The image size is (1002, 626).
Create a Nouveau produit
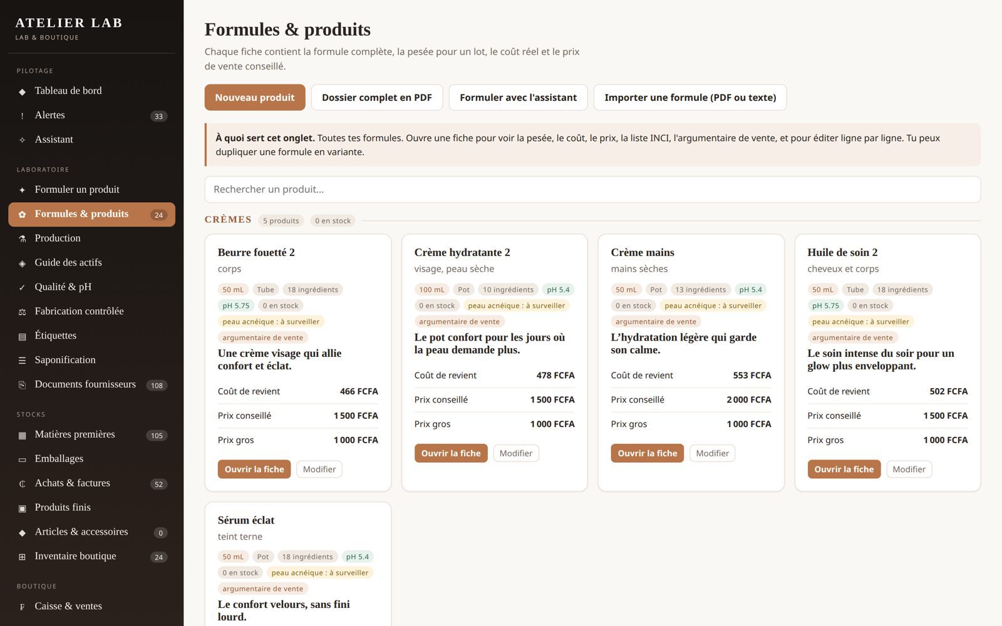tap(255, 98)
